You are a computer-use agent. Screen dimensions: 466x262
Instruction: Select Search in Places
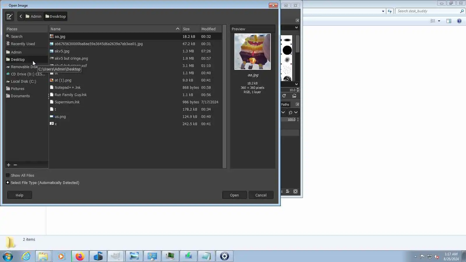(x=27, y=37)
